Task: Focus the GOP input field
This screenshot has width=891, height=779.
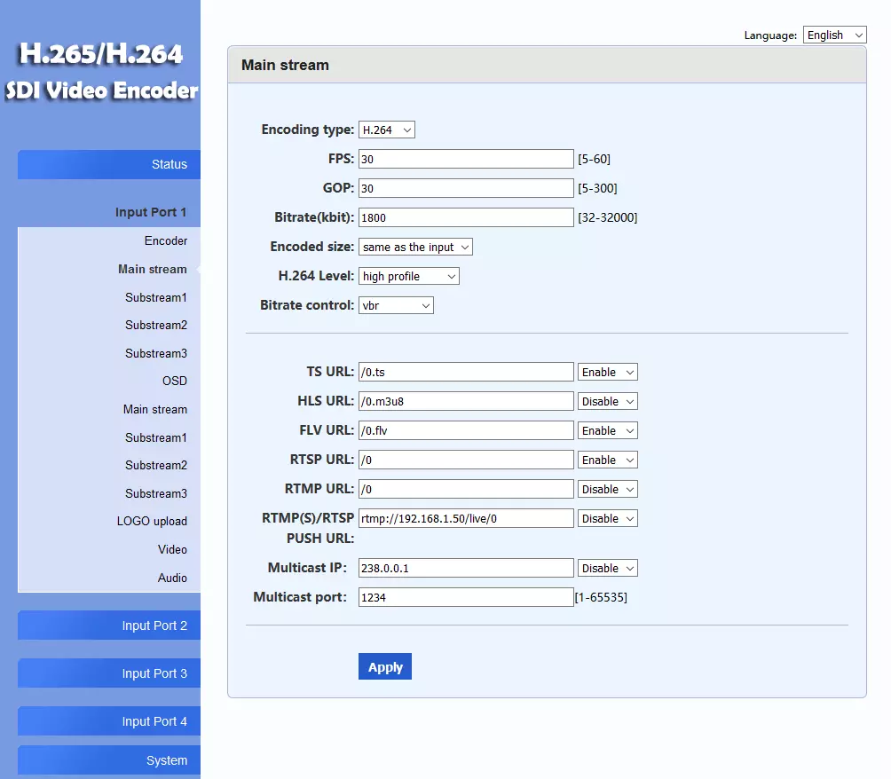Action: coord(466,188)
